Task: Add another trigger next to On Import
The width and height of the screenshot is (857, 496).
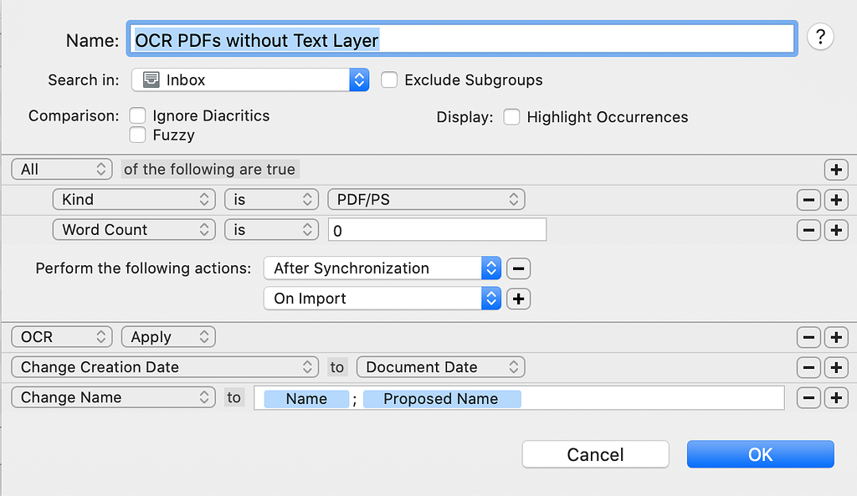Action: point(518,299)
